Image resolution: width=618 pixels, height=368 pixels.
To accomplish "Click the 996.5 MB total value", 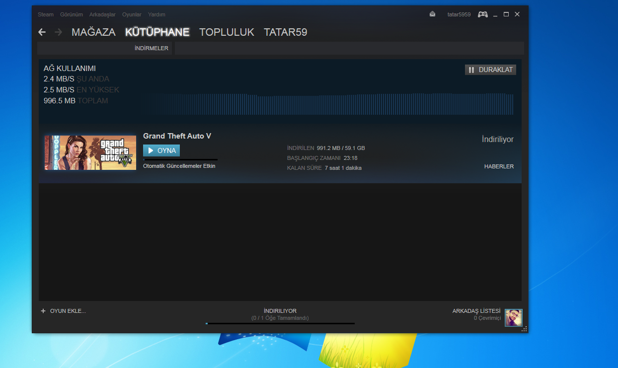I will (60, 101).
